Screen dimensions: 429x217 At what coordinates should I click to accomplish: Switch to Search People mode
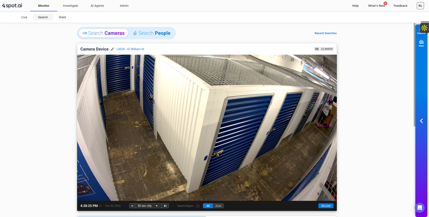pos(151,33)
